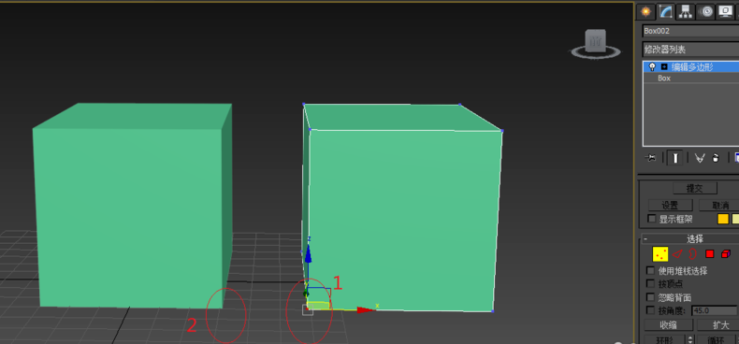739x344 pixels.
Task: Click the 45.0 angle value field
Action: pyautogui.click(x=714, y=311)
